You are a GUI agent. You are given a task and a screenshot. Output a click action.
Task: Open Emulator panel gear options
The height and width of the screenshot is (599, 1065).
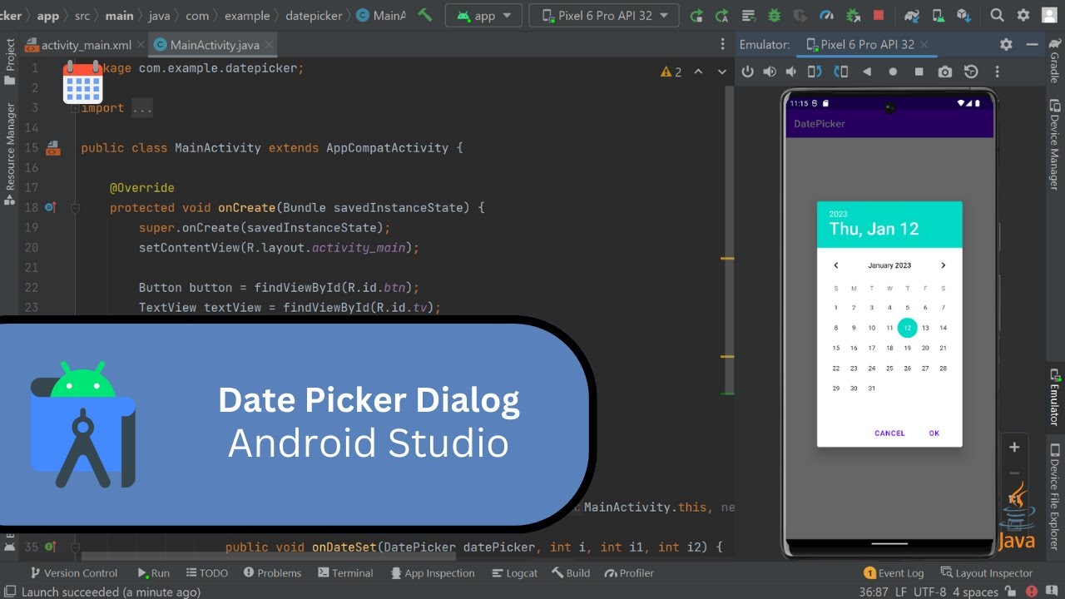point(1006,45)
